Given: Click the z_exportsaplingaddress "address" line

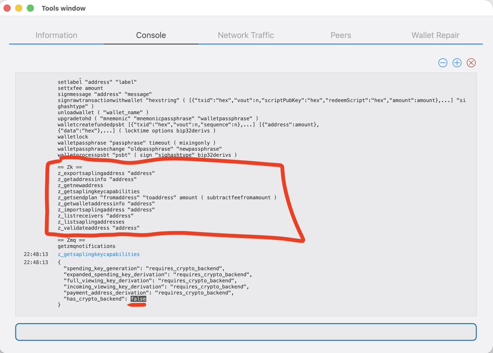Looking at the screenshot, I should pyautogui.click(x=106, y=173).
